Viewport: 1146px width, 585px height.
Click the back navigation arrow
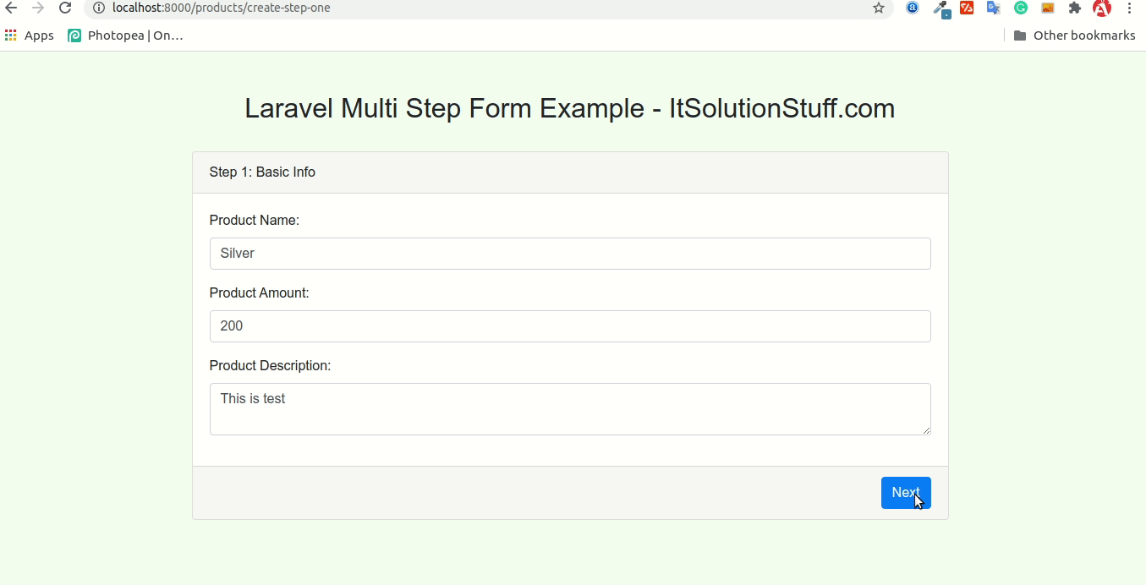(13, 8)
